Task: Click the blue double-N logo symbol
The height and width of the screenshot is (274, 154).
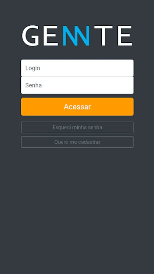Action: pos(76,36)
